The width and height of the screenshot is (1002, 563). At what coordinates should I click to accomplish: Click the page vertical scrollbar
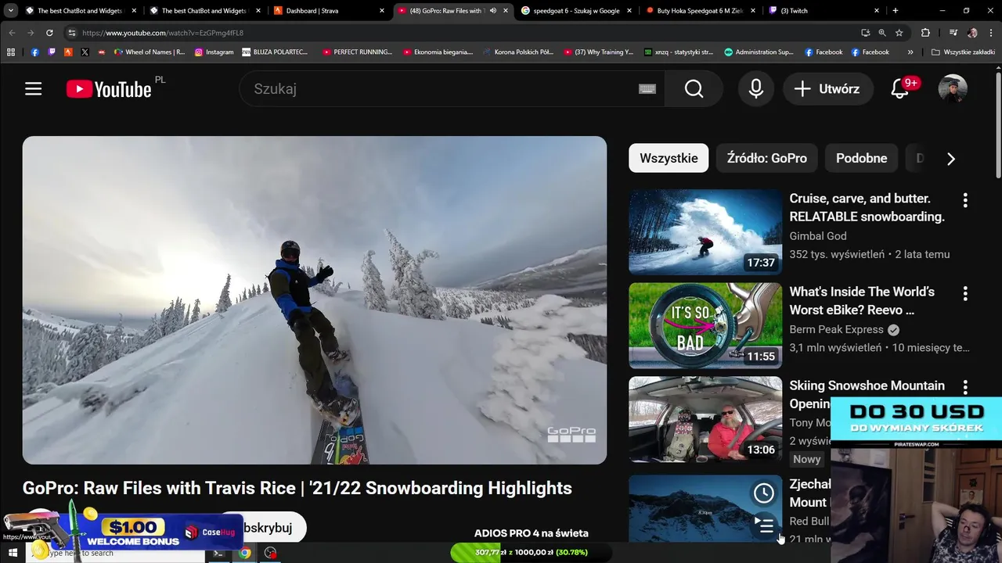pyautogui.click(x=998, y=125)
